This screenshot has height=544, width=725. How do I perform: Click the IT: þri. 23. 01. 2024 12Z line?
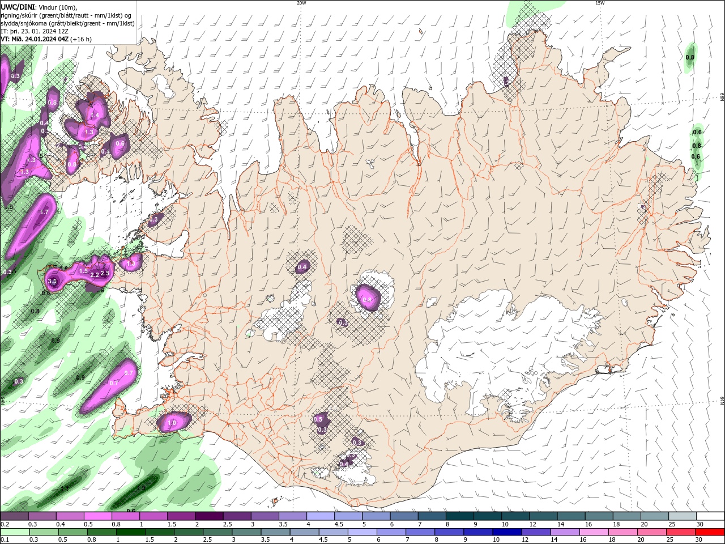pos(35,31)
